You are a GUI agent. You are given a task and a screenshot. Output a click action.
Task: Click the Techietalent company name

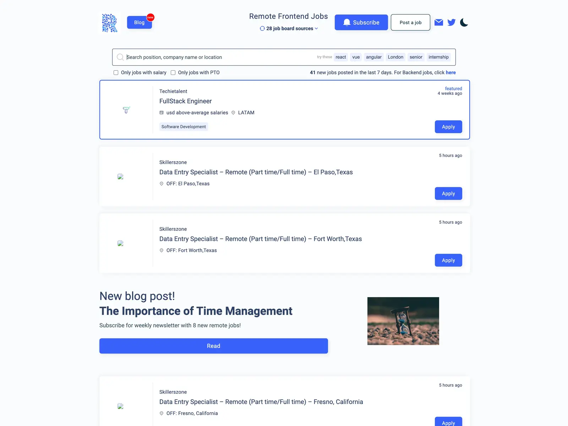click(173, 91)
